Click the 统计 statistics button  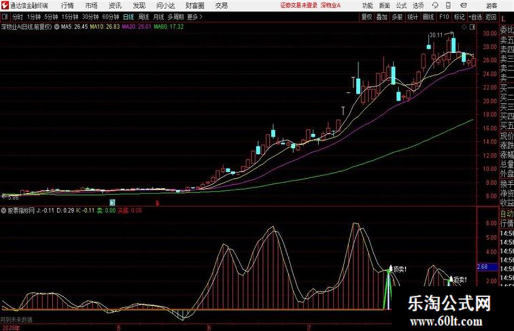pyautogui.click(x=413, y=17)
